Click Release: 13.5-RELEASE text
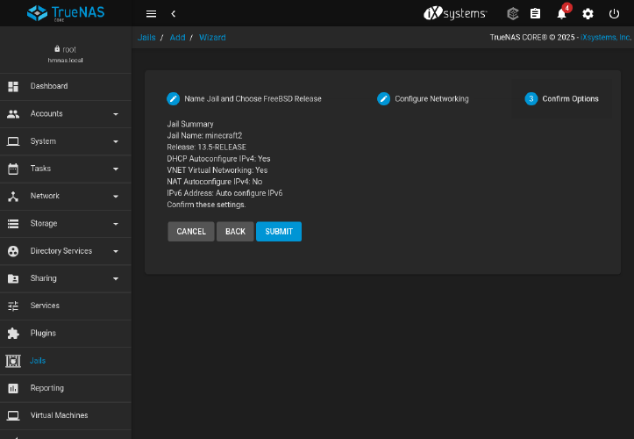The height and width of the screenshot is (439, 634). [207, 147]
